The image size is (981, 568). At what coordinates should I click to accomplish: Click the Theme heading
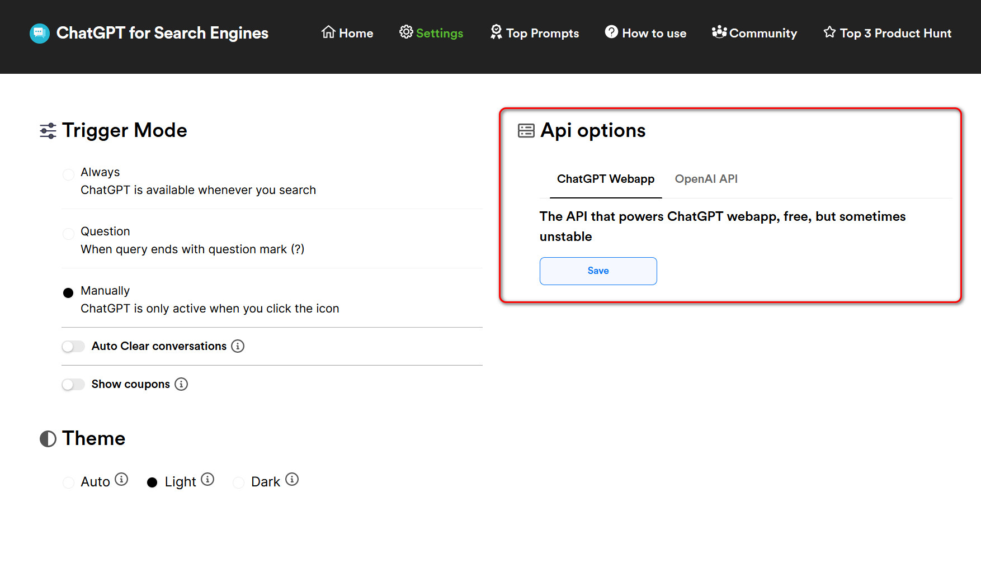(x=94, y=438)
